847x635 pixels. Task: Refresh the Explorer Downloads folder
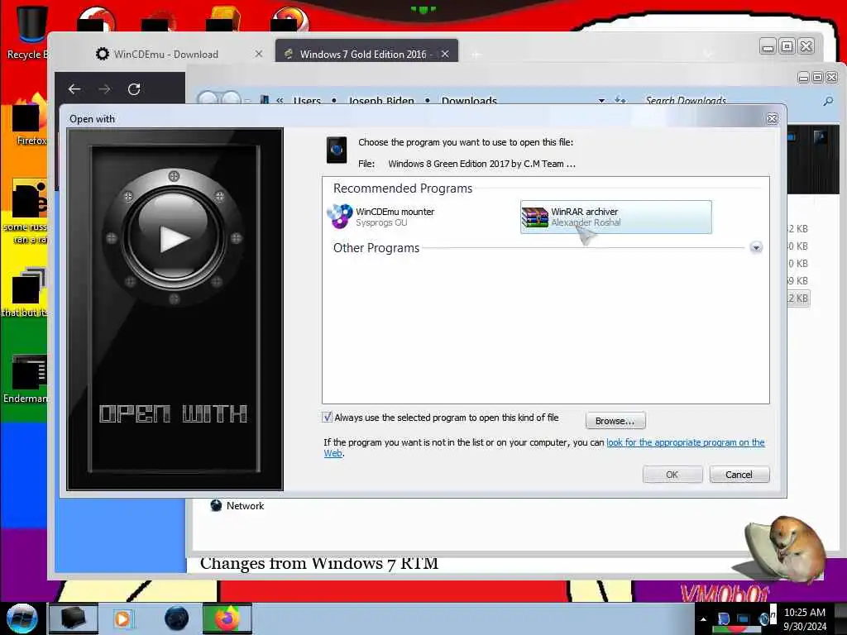(x=620, y=100)
